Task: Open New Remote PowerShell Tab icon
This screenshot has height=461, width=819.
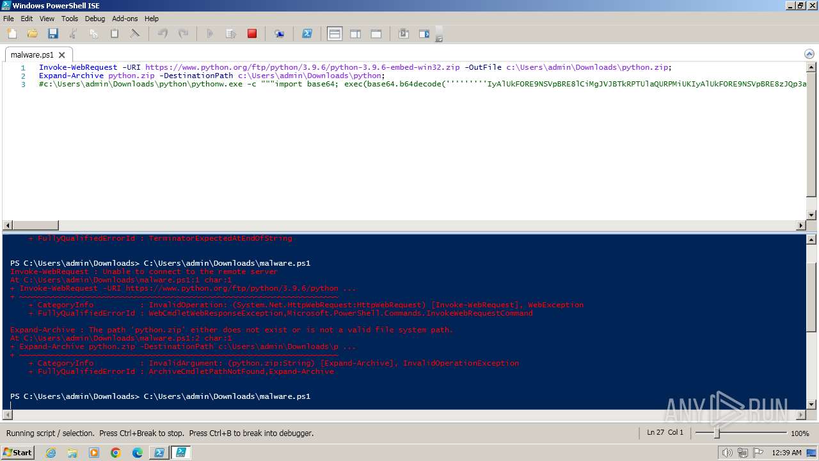Action: 280,33
